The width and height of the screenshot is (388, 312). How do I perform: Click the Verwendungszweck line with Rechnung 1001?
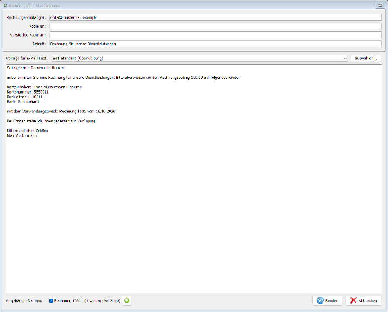[x=61, y=111]
